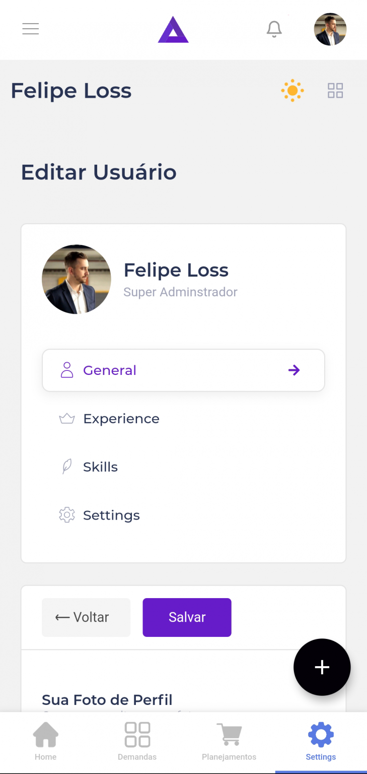Viewport: 367px width, 774px height.
Task: Open the Planejamentos cart tab
Action: tap(229, 741)
